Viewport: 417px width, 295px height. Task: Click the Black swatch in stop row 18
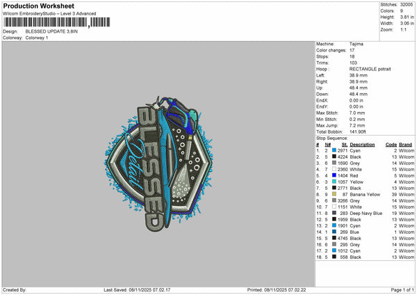coord(334,257)
